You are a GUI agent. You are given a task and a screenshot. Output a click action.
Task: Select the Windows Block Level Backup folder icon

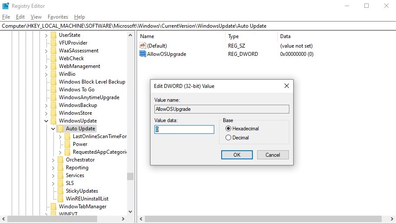(x=53, y=82)
